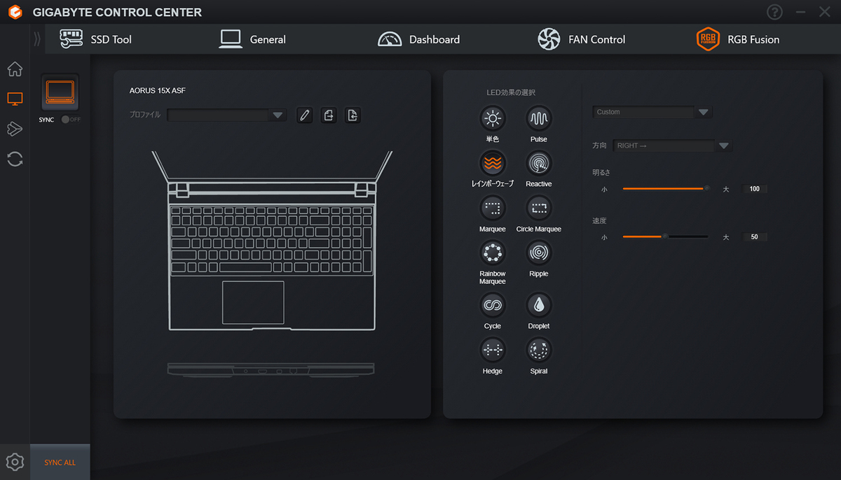Open the FAN Control tab
The height and width of the screenshot is (480, 841).
[581, 39]
